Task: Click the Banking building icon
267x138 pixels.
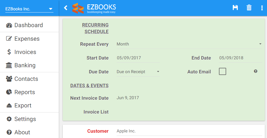Action: [9, 65]
